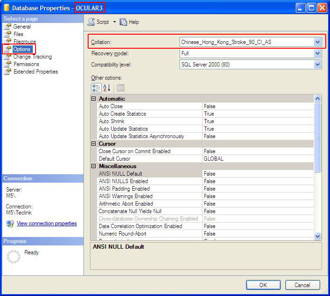Select Date Correlation Optimization Enabled row

(205, 226)
